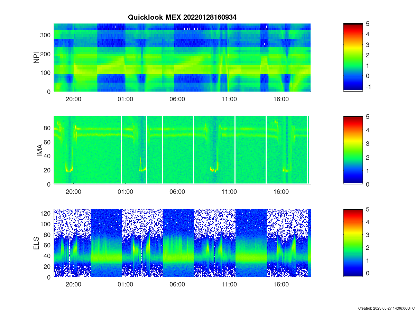Screen dimensions: 415x311
Task: Click the 5 label on ELS color bar
Action: pyautogui.click(x=368, y=209)
